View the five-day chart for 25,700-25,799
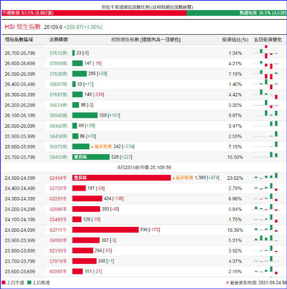This screenshot has height=289, width=287. (266, 155)
